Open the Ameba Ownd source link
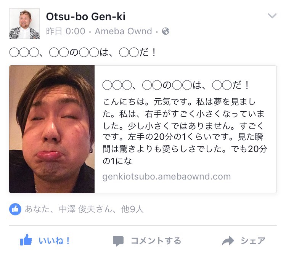286x255 pixels. tap(123, 31)
